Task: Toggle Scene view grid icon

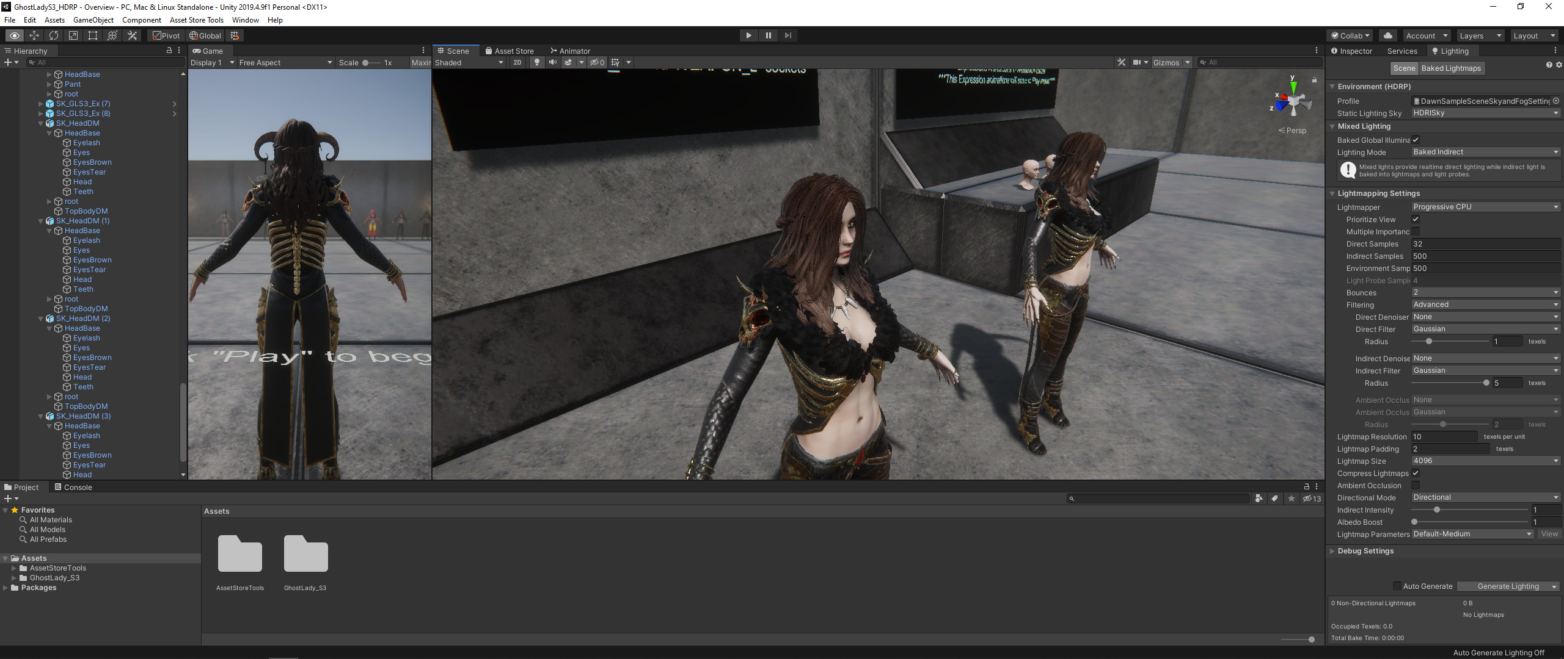Action: pyautogui.click(x=615, y=62)
